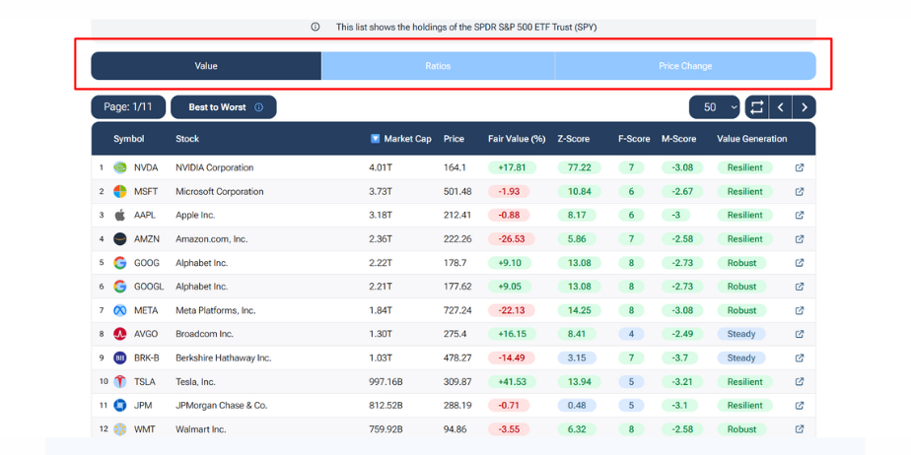
Task: Click the Berkshire Hathaway logo icon
Action: tap(119, 358)
